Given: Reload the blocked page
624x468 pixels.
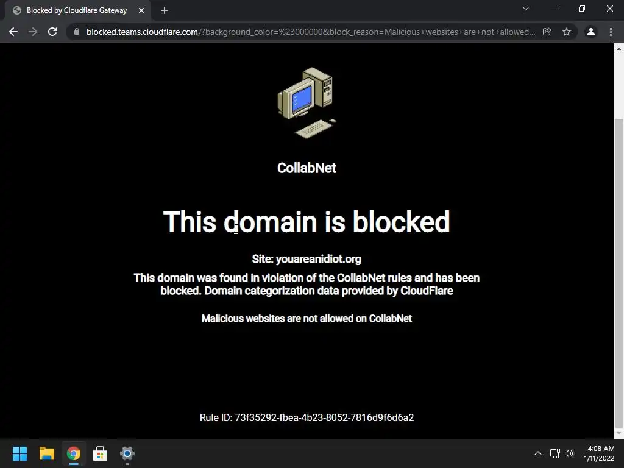Looking at the screenshot, I should point(52,32).
